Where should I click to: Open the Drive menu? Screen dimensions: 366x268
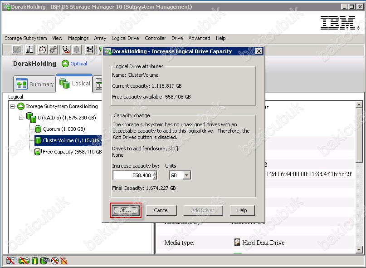click(x=177, y=38)
